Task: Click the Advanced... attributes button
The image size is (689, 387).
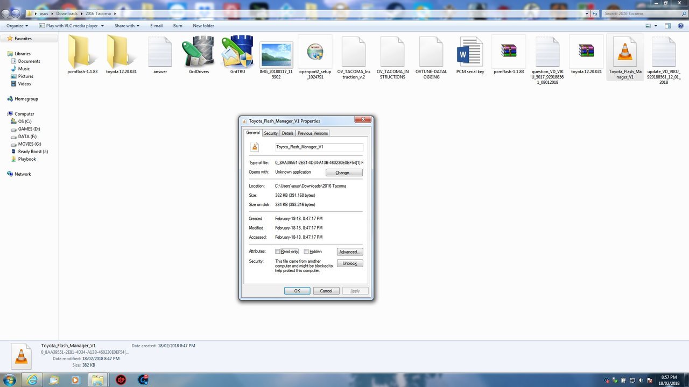Action: click(x=350, y=252)
